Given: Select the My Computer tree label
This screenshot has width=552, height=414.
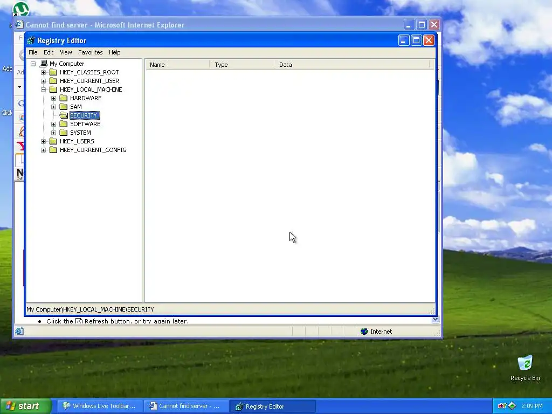Looking at the screenshot, I should (x=67, y=64).
